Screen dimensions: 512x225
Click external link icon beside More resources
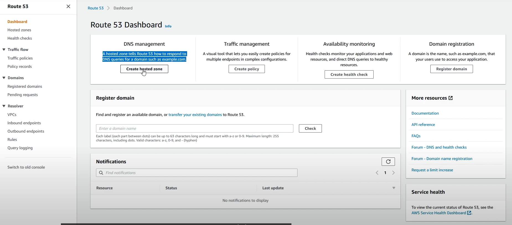451,98
